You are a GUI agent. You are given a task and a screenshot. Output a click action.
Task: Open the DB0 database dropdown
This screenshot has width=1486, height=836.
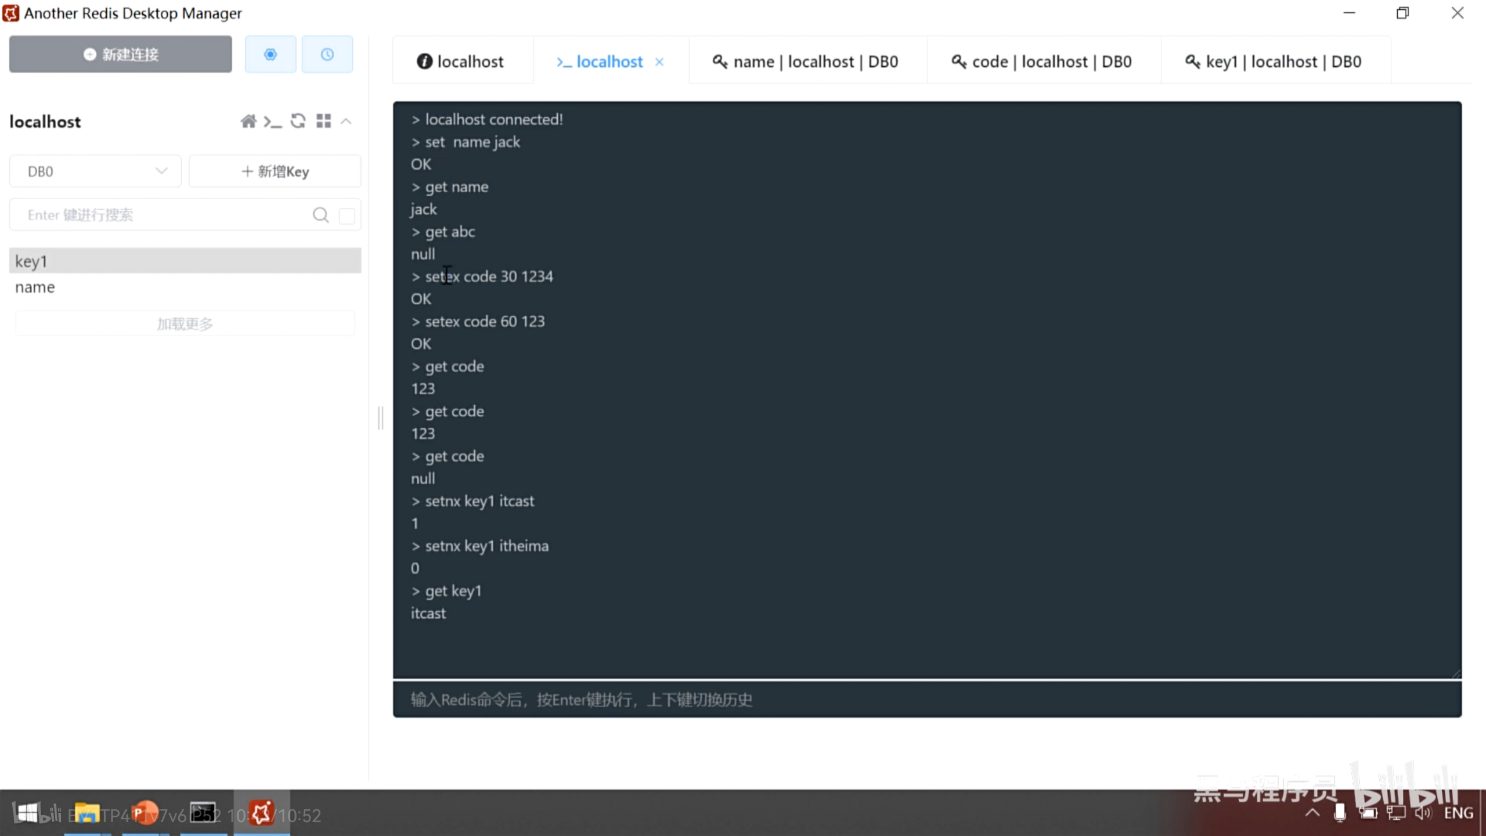pos(95,171)
